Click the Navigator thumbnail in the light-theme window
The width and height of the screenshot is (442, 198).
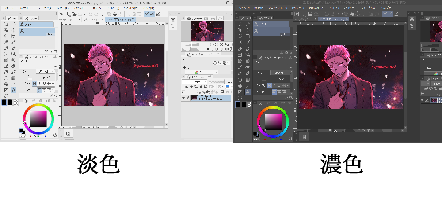point(207,31)
